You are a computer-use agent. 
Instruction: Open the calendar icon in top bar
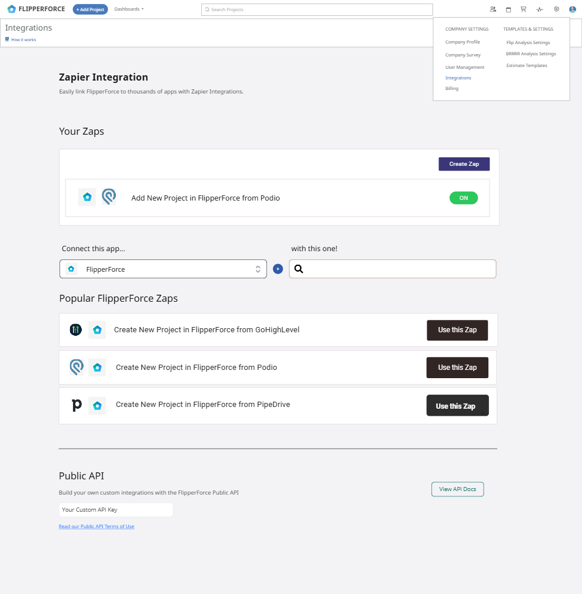[x=508, y=9]
